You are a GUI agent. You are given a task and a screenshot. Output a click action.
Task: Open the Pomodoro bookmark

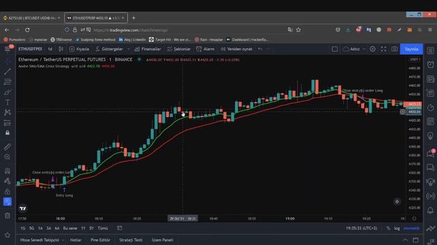point(14,39)
